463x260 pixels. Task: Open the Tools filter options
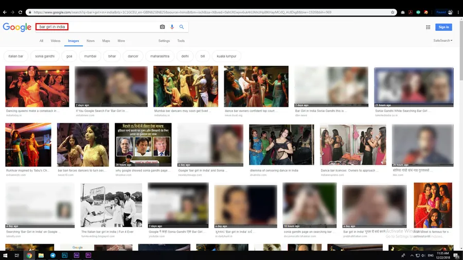click(181, 41)
